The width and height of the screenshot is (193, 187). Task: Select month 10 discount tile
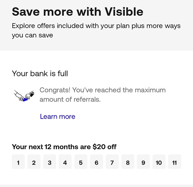159,162
